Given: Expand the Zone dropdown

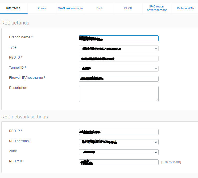Looking at the screenshot, I should (119, 152).
